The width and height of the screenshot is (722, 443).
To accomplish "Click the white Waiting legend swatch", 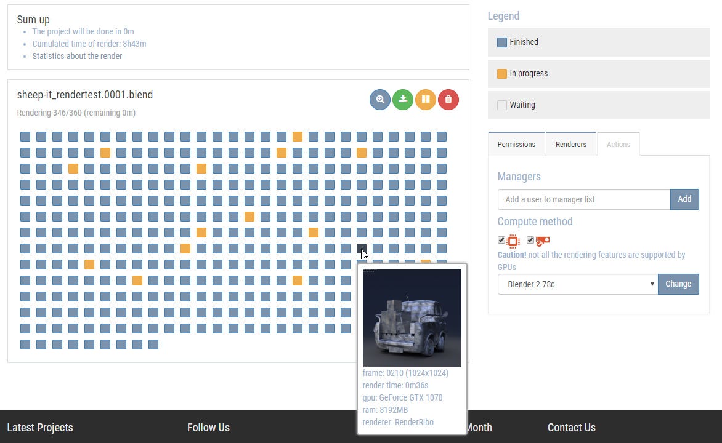I will click(502, 105).
